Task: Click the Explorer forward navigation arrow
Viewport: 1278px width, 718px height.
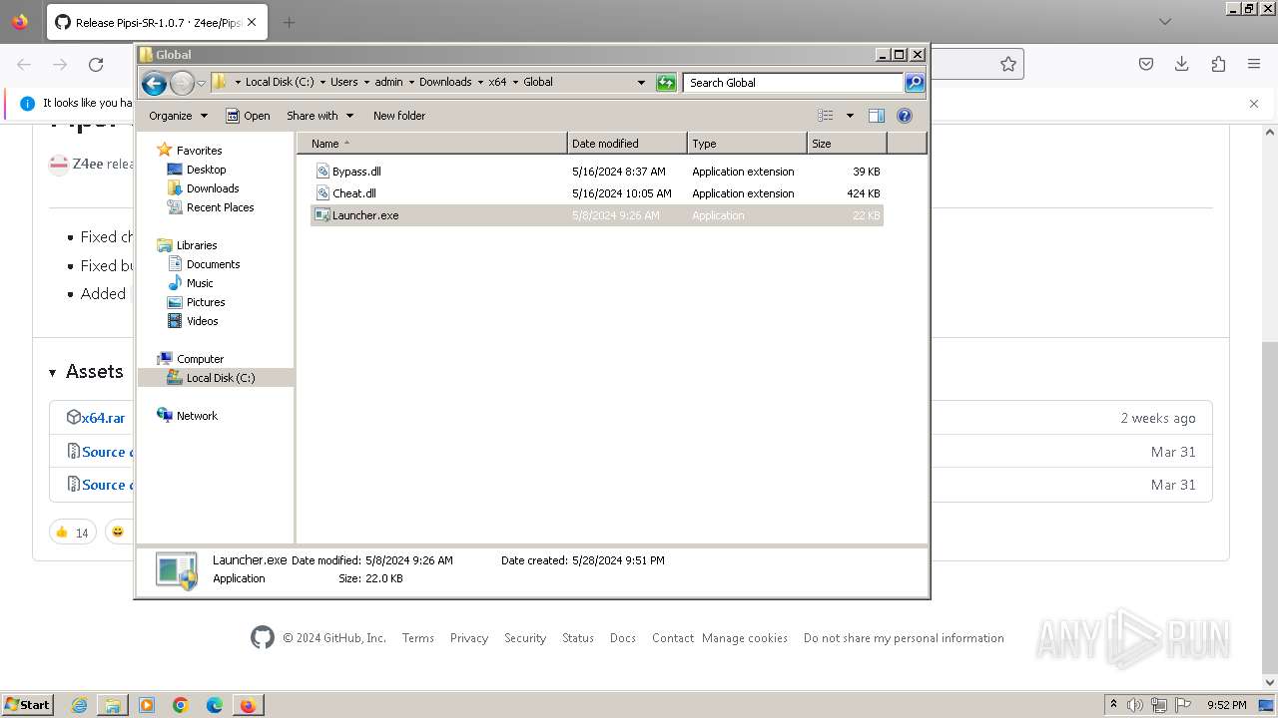Action: point(182,83)
